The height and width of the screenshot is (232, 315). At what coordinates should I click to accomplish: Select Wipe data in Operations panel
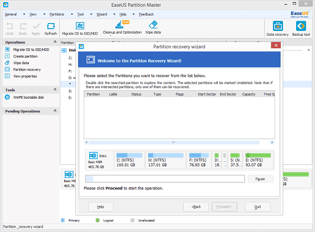tap(21, 63)
